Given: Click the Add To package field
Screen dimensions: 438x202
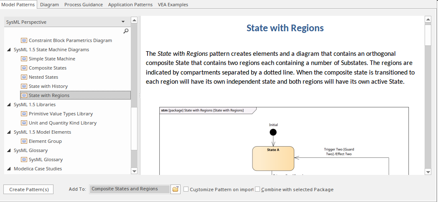Looking at the screenshot, I should pyautogui.click(x=130, y=189).
